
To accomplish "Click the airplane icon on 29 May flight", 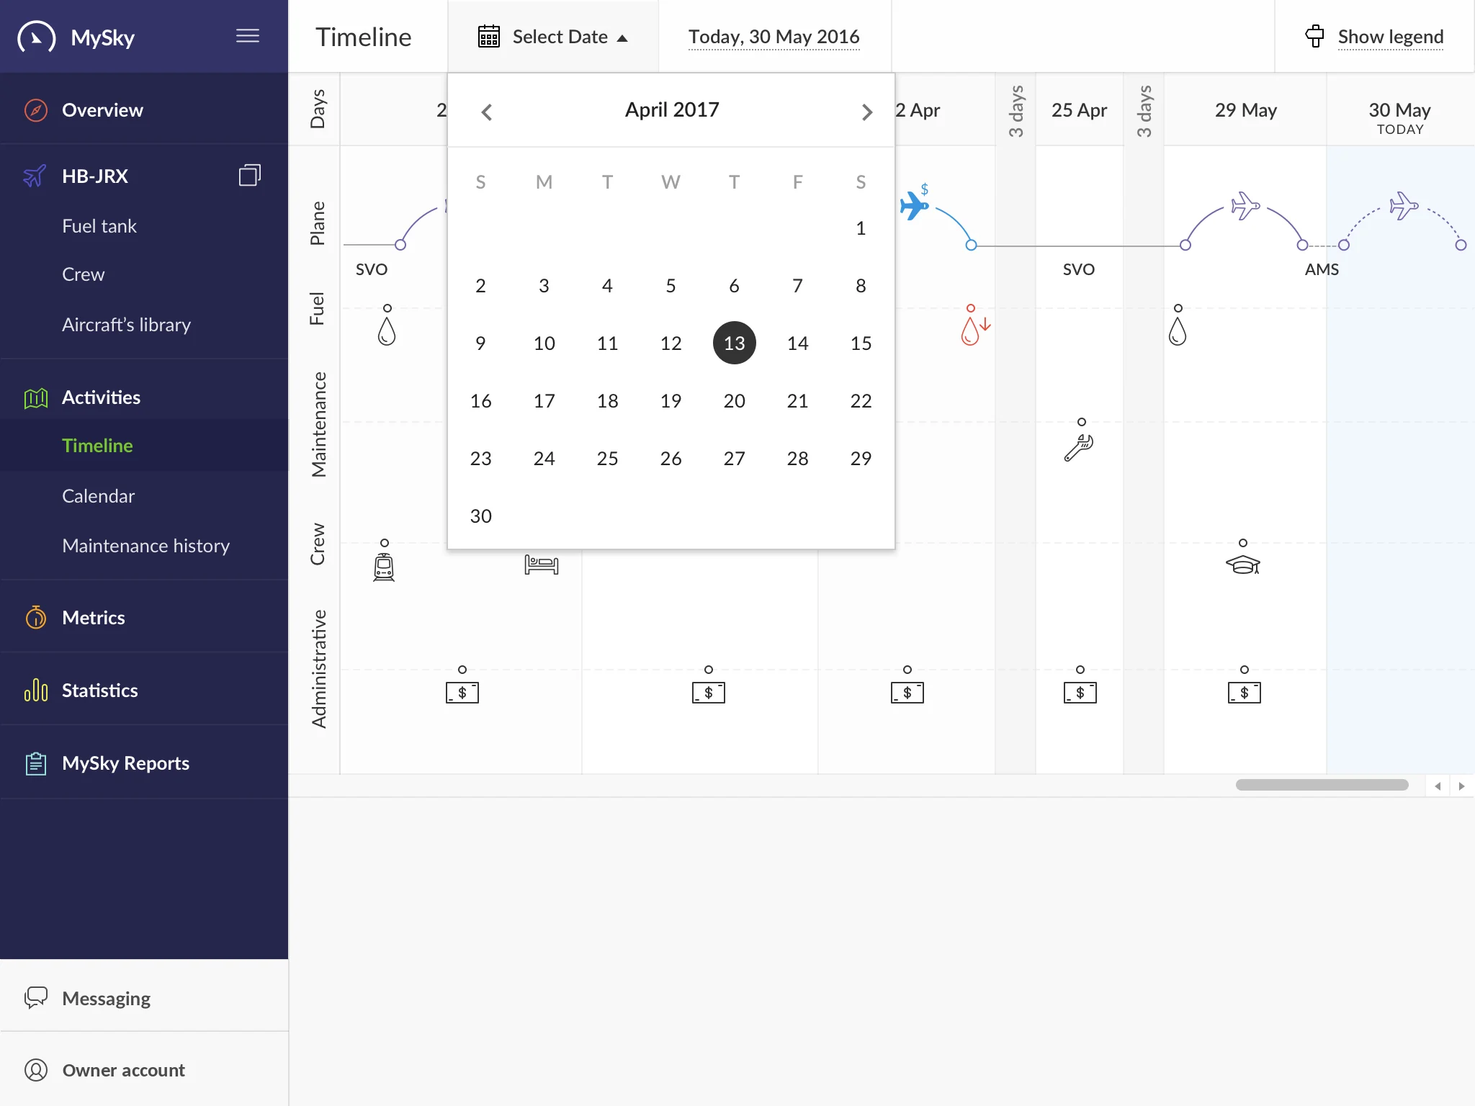I will 1245,206.
